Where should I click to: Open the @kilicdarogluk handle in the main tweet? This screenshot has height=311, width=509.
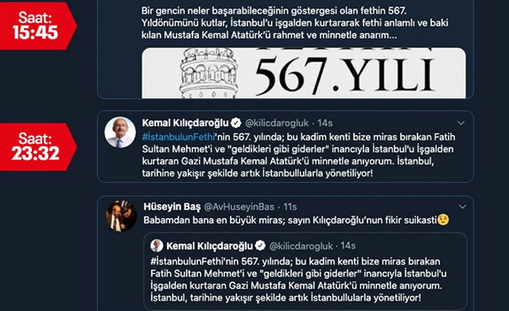pos(277,123)
